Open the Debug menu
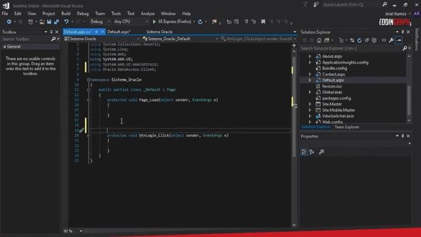Screen dimensions: 421x237 83,13
